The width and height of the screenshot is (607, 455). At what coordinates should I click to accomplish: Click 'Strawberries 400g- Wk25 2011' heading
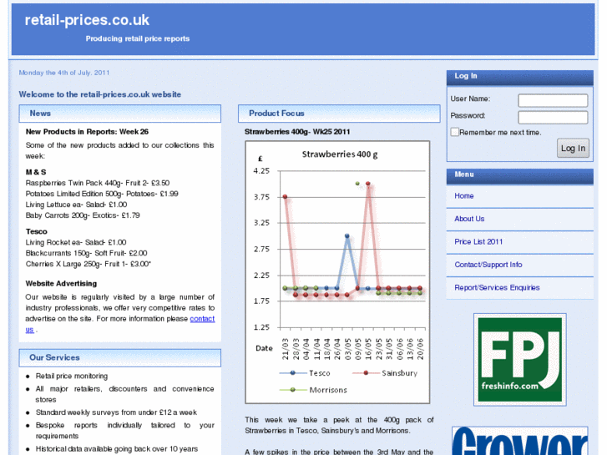click(x=297, y=132)
